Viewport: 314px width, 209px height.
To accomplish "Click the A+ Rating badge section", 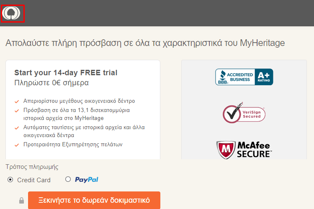I will point(264,77).
